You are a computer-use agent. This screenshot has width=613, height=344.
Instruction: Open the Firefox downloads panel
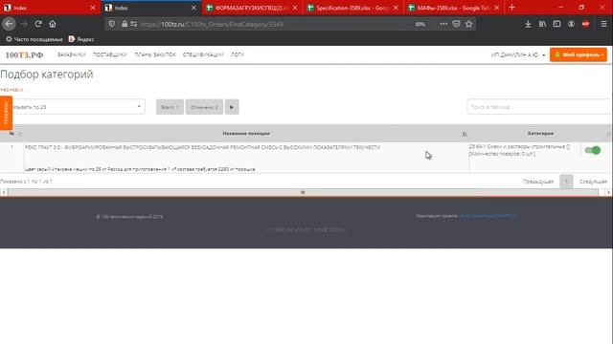(528, 24)
